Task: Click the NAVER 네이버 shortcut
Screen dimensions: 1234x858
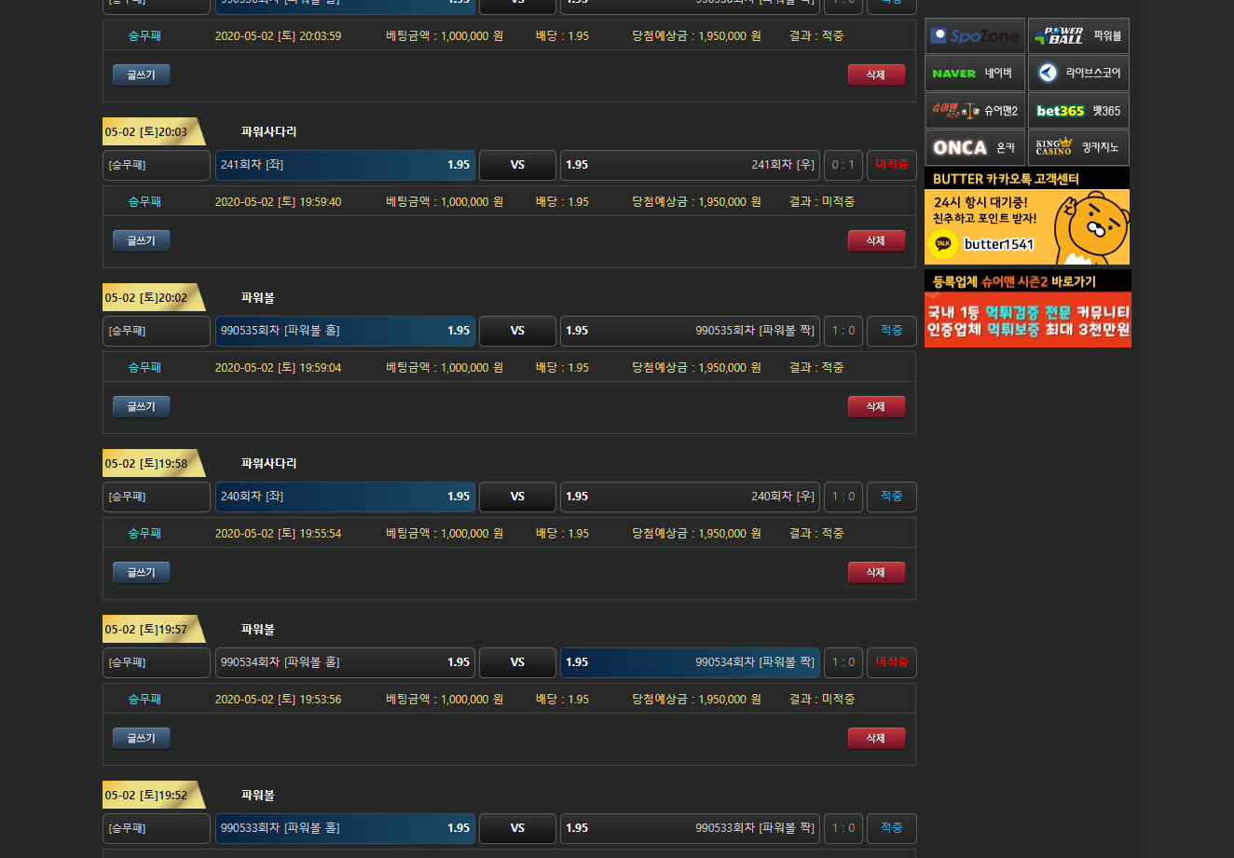Action: pyautogui.click(x=974, y=74)
